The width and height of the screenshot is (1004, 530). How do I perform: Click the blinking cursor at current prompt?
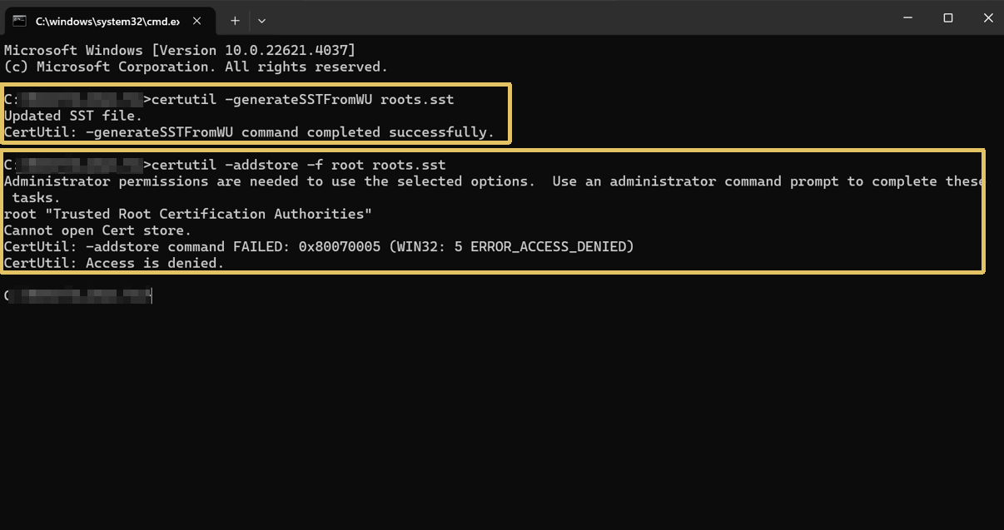click(x=152, y=295)
